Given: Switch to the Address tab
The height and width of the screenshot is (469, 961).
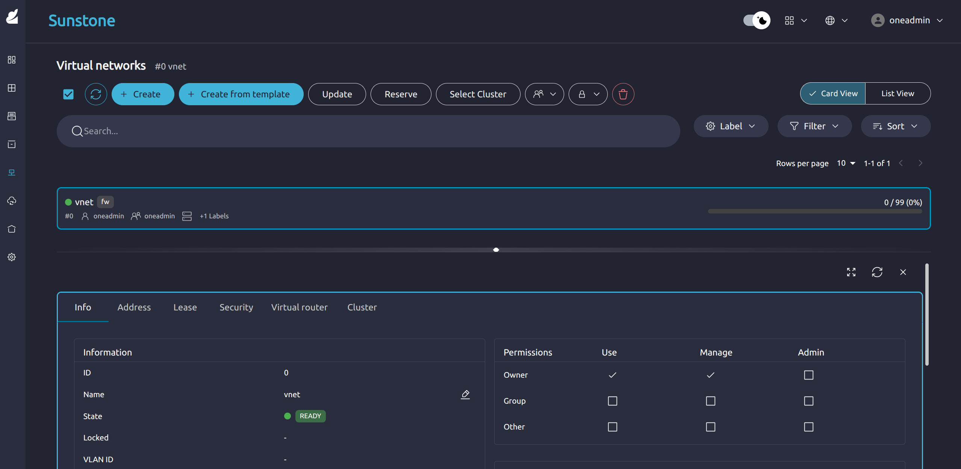Looking at the screenshot, I should [134, 307].
